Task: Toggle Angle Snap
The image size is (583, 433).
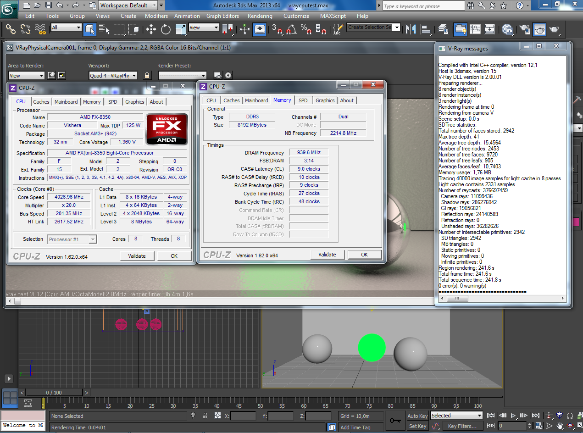Action: [x=291, y=29]
